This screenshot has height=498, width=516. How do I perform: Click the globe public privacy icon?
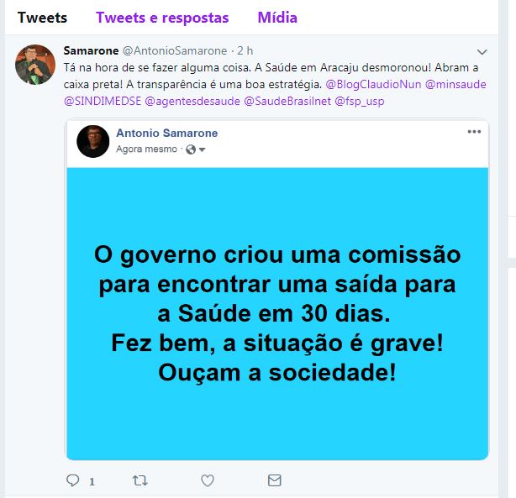pos(191,149)
